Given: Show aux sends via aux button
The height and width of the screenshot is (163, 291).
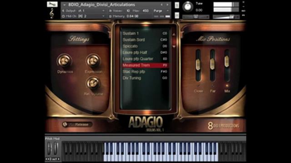Looking at the screenshot, I should click(x=243, y=11).
